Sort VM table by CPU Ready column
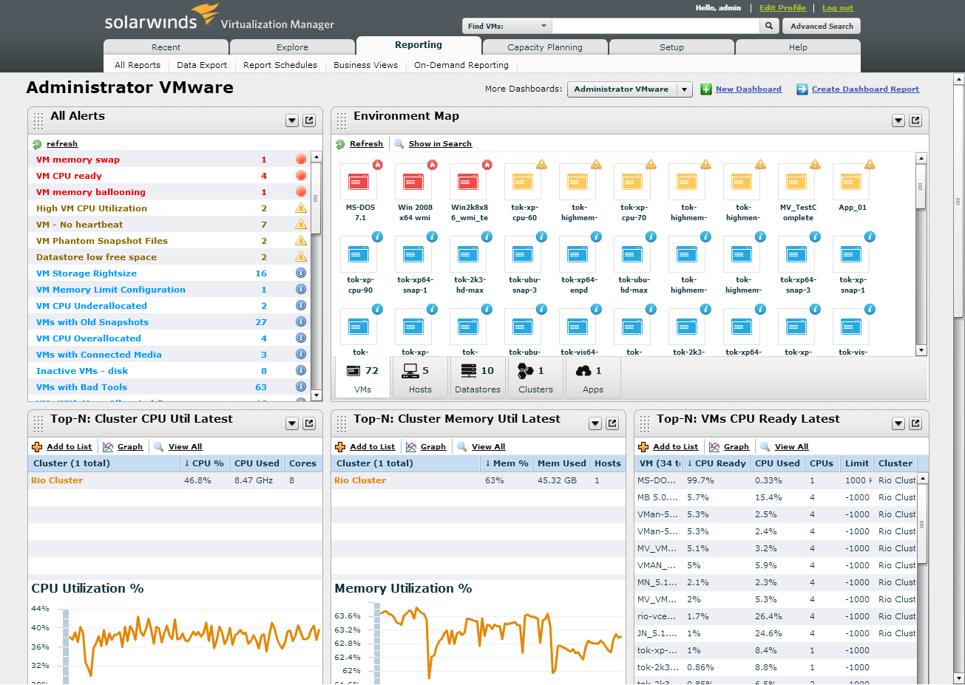 click(717, 463)
